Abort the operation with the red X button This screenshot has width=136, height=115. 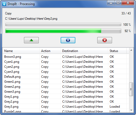coord(105,40)
